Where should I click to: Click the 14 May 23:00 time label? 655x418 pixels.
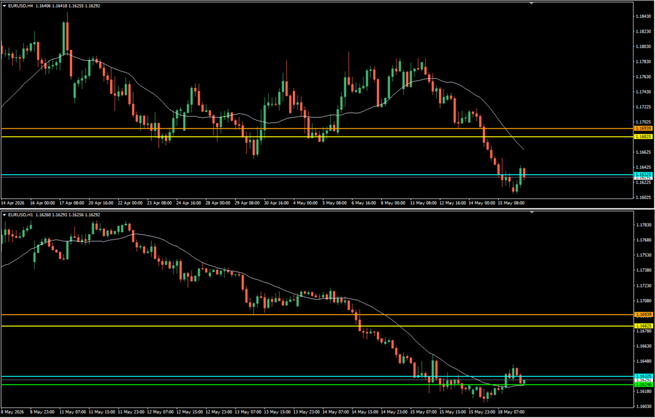click(x=393, y=412)
